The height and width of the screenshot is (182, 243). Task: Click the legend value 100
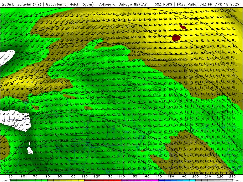[x=72, y=177]
